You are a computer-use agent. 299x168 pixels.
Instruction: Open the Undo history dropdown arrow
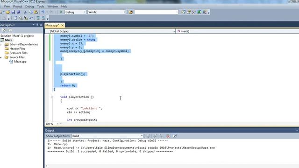click(47, 12)
